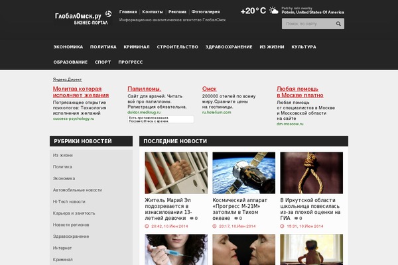
Task: Click clock icon beside 15:31 timestamp
Action: (x=282, y=226)
